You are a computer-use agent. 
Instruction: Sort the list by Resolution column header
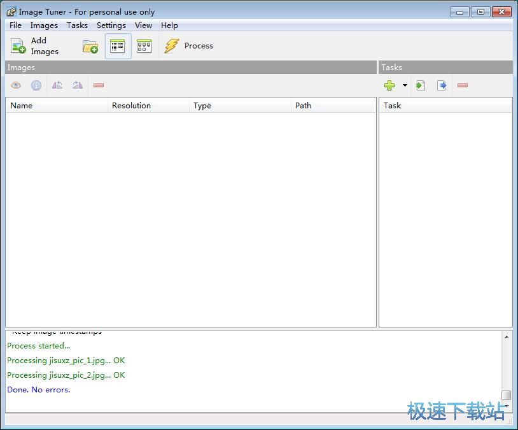(x=131, y=106)
